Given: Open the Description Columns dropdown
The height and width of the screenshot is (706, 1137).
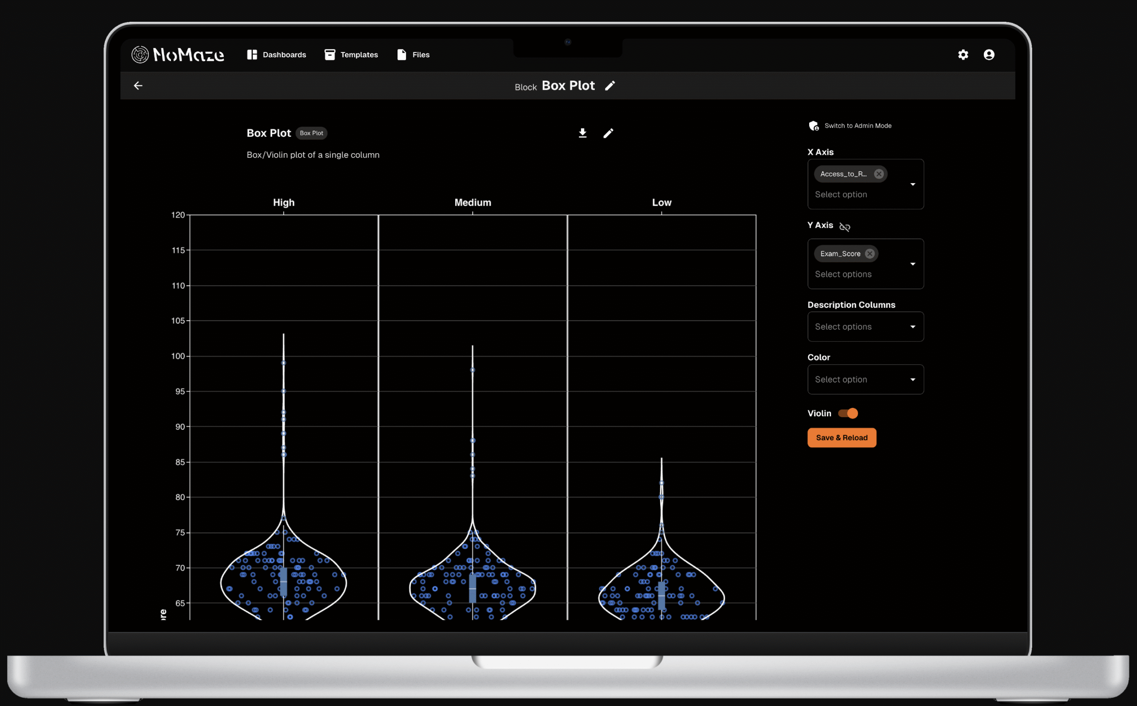Looking at the screenshot, I should [865, 327].
